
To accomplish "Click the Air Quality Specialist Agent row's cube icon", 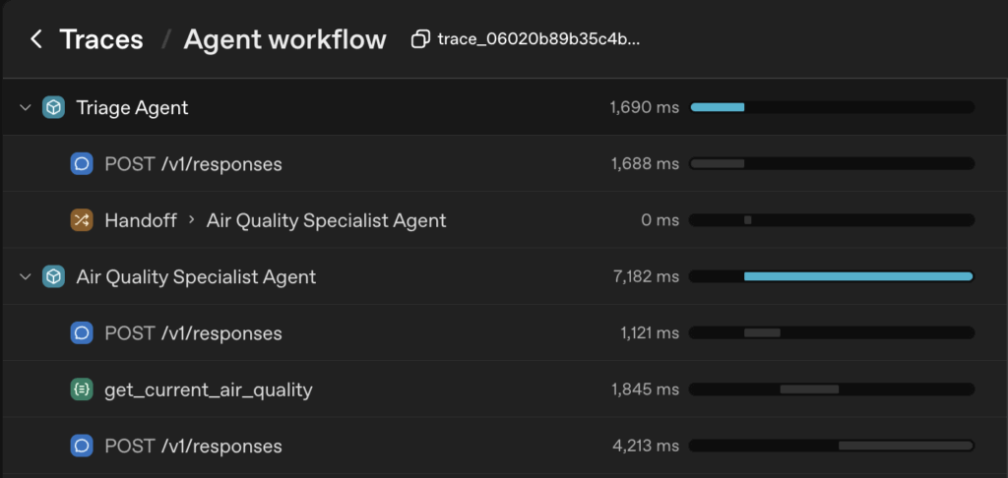I will pyautogui.click(x=53, y=277).
